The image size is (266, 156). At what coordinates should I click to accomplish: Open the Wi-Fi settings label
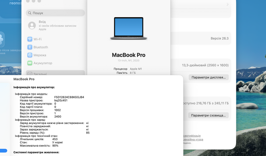(x=38, y=39)
